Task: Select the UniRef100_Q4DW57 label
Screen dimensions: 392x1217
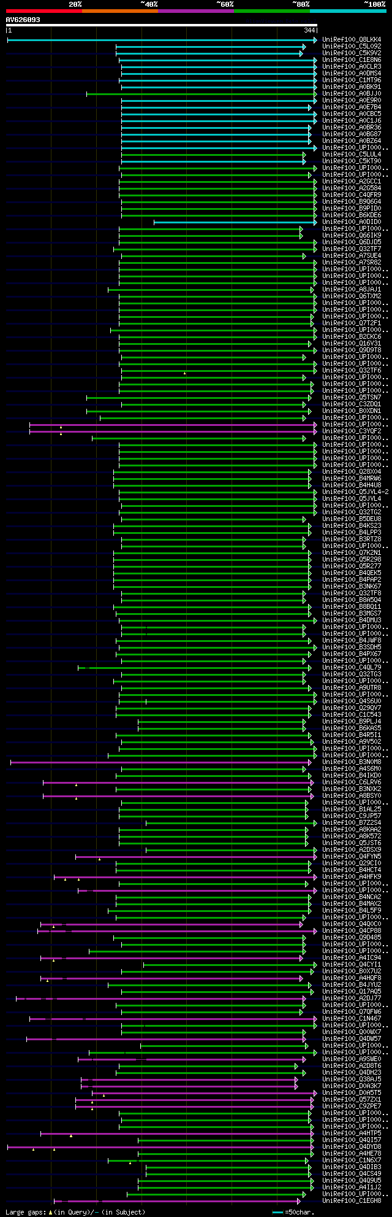Action: [x=352, y=1039]
